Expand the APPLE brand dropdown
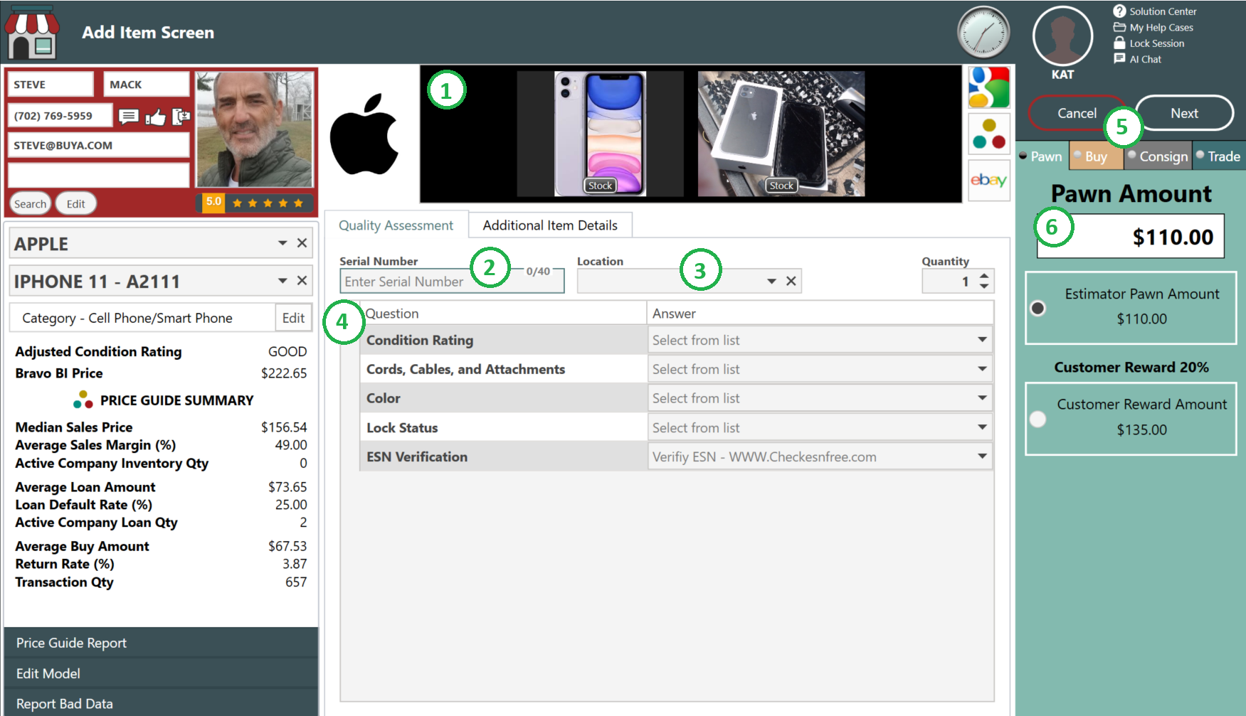Screen dimensions: 1246x716 283,243
